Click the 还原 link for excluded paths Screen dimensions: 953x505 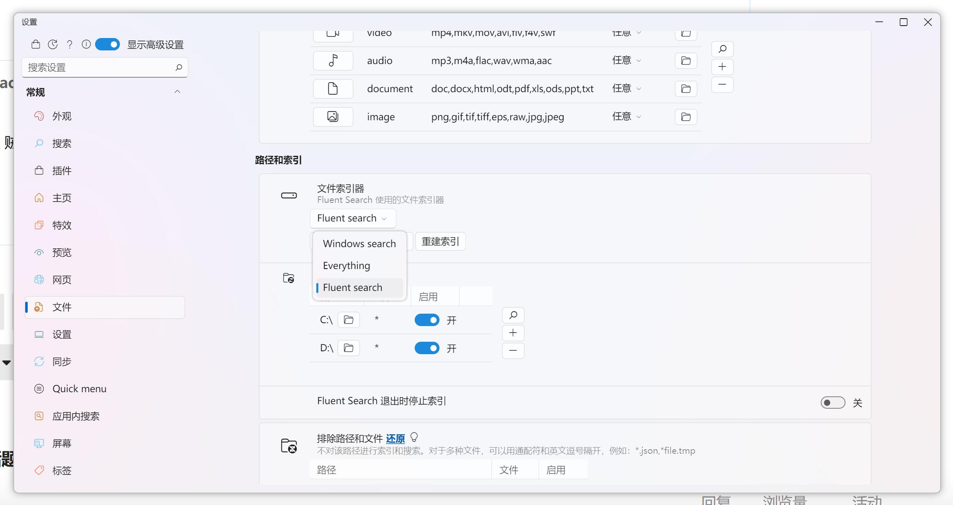pyautogui.click(x=395, y=438)
